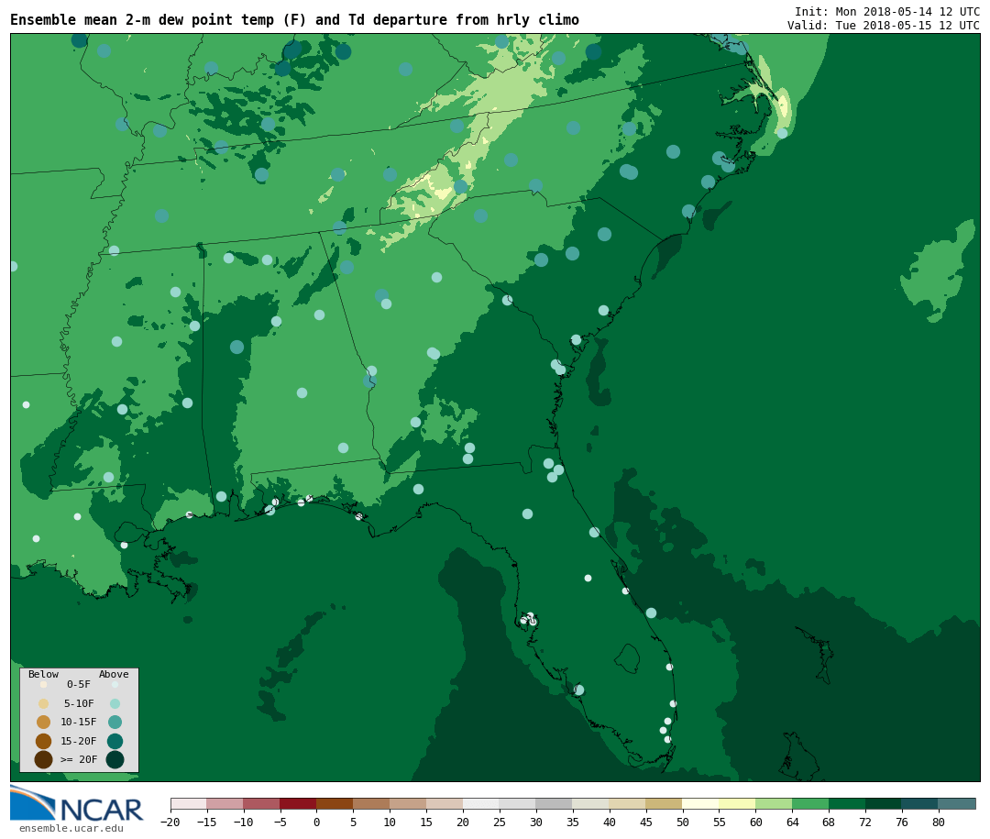Select the darkest green swatch between 72 and 76
Screen dimensions: 990x839
coord(884,803)
